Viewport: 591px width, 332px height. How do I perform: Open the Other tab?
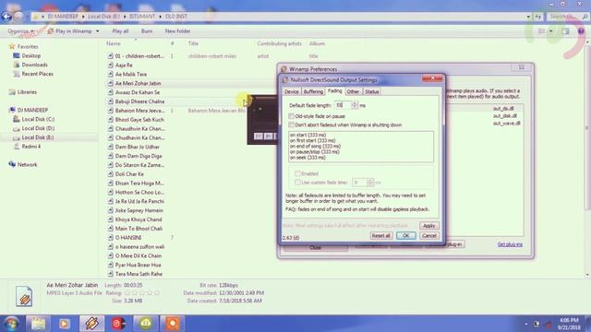[x=353, y=91]
